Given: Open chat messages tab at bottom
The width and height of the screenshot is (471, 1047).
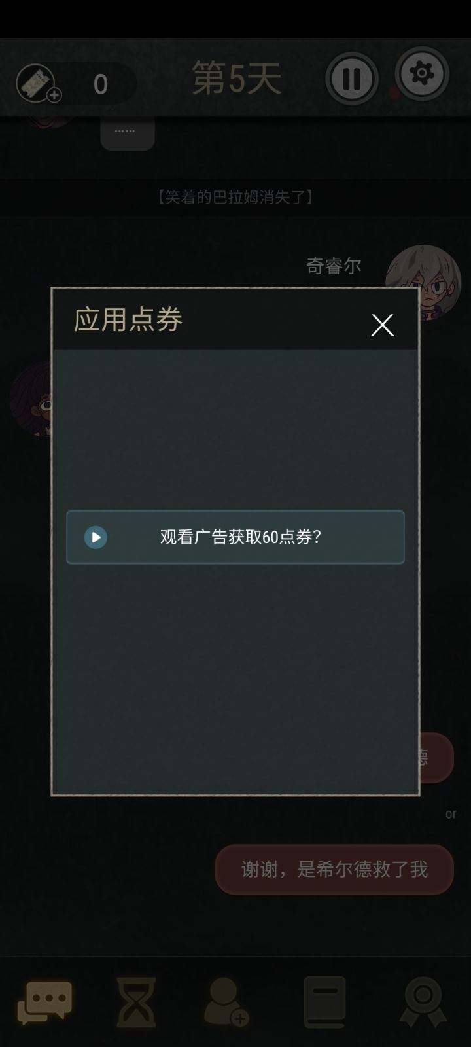Looking at the screenshot, I should tap(44, 1002).
